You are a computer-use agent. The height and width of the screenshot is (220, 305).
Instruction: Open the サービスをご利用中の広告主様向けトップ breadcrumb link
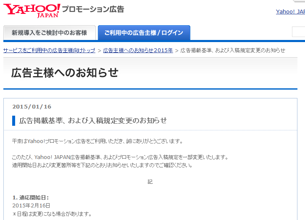tap(49, 50)
